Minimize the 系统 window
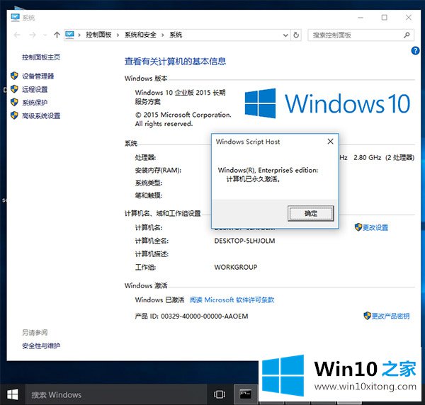This screenshot has width=425, height=405. point(361,18)
